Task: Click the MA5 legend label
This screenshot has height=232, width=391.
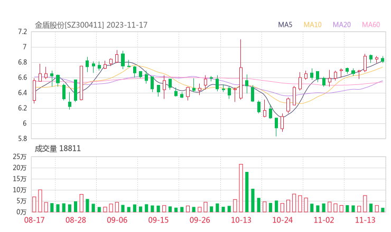Action: click(285, 25)
